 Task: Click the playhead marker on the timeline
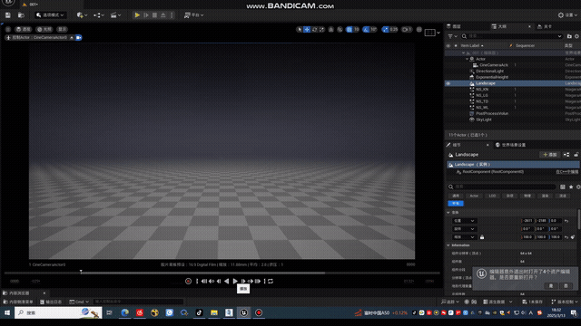point(81,272)
